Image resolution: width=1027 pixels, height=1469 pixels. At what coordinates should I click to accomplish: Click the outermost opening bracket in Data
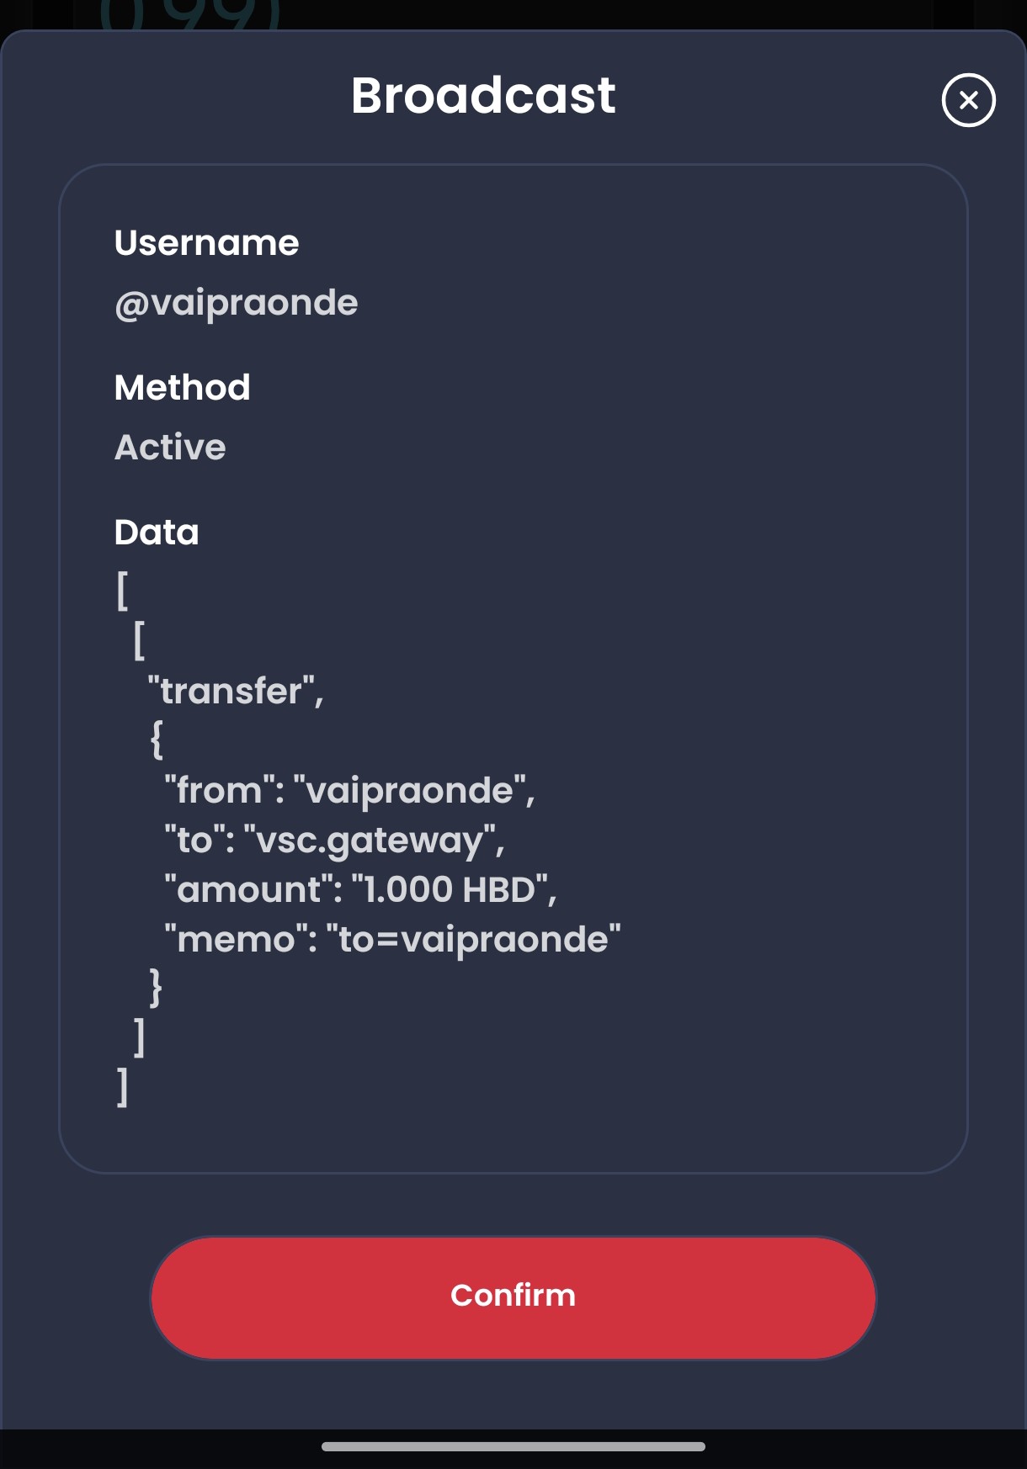tap(122, 591)
